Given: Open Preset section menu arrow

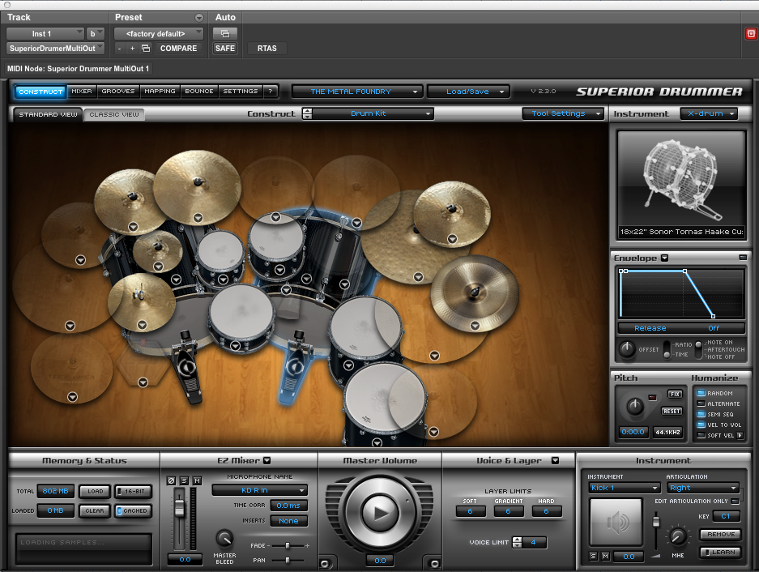Looking at the screenshot, I should tap(199, 18).
